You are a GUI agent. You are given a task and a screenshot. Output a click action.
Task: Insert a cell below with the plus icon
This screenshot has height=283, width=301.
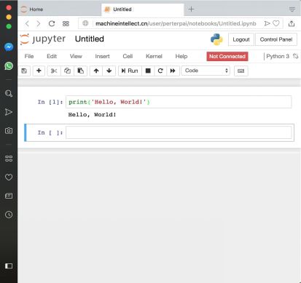(x=39, y=71)
